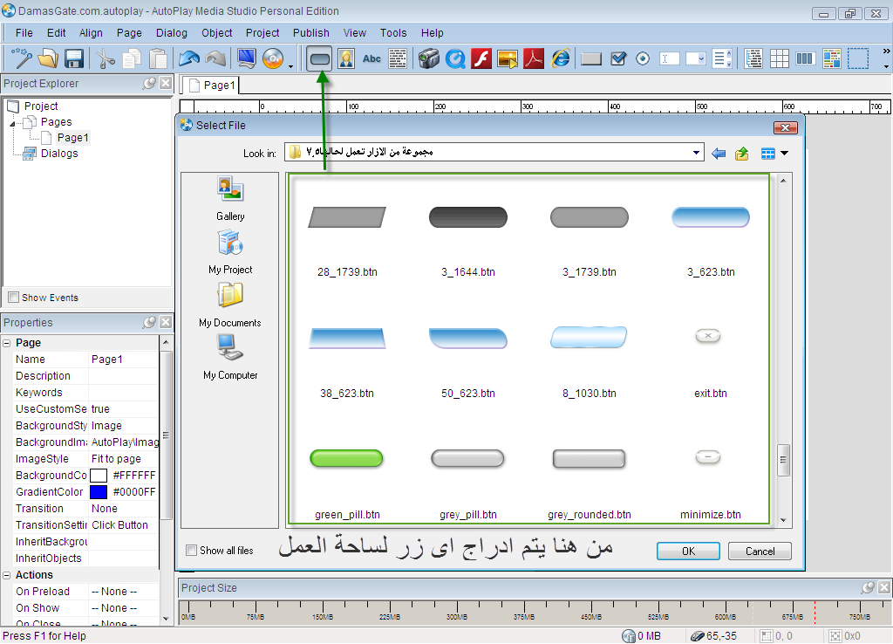Insert a QuickTime object from the toolbar

(x=455, y=58)
